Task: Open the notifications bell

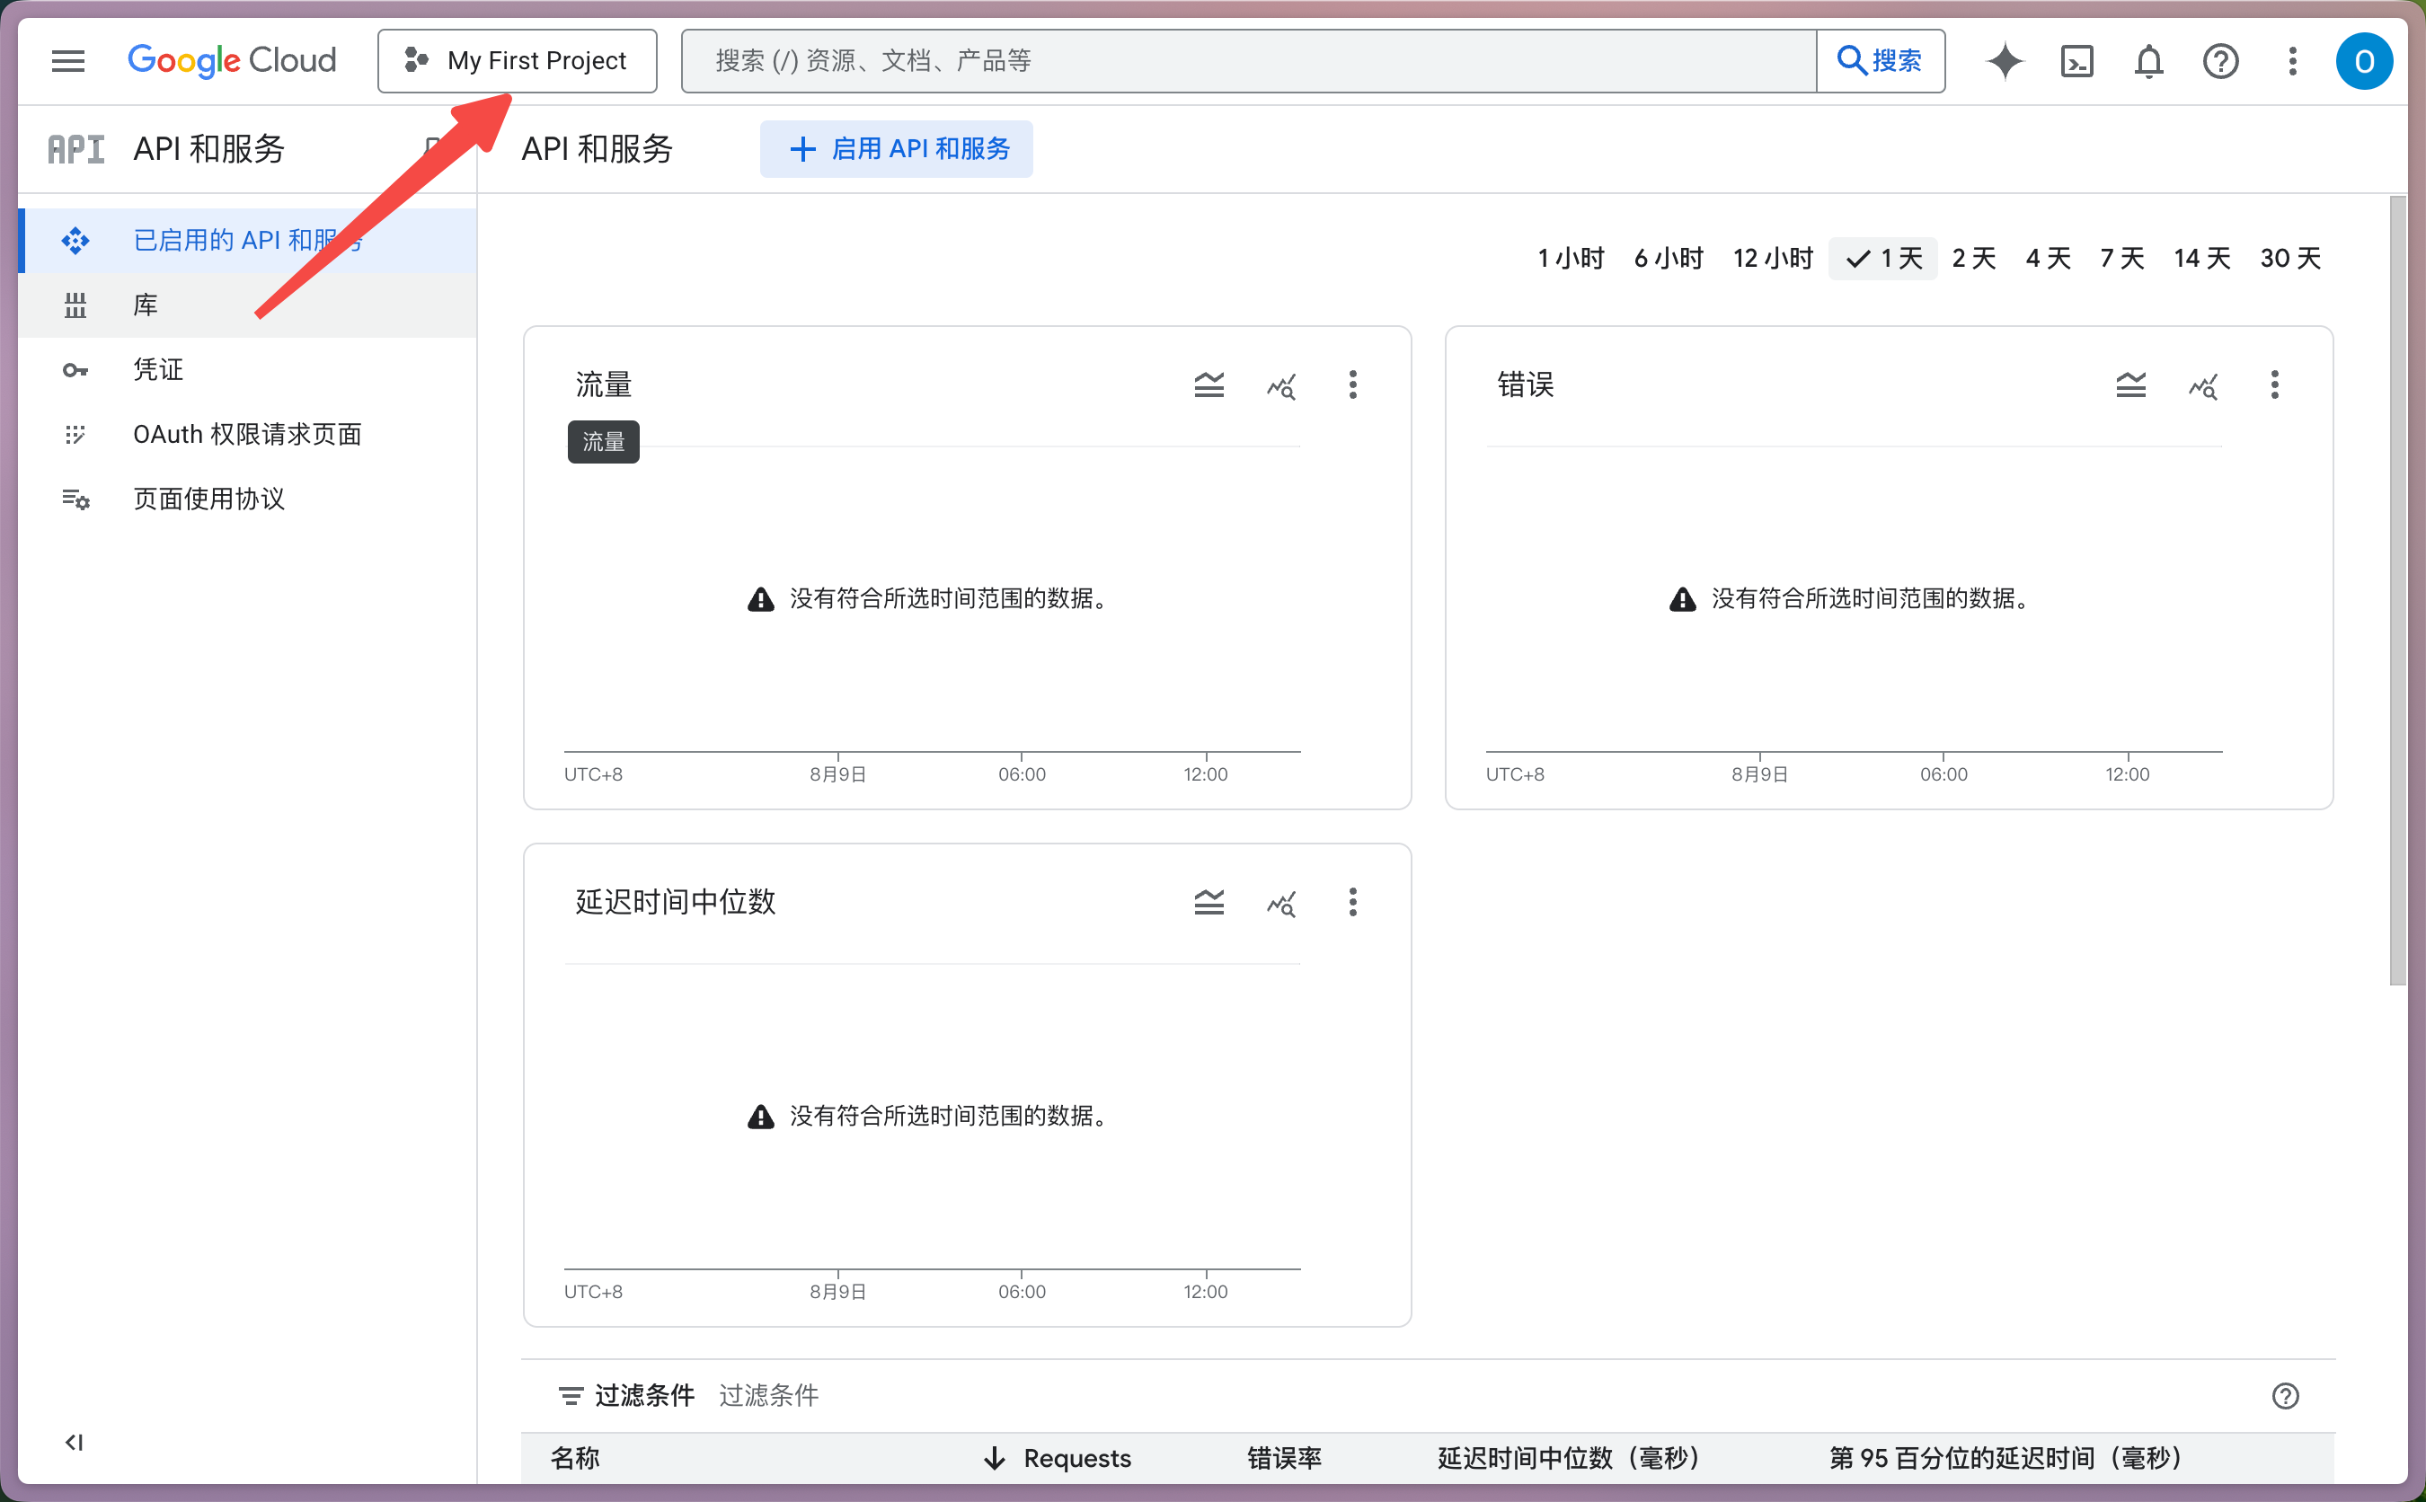Action: [x=2147, y=60]
